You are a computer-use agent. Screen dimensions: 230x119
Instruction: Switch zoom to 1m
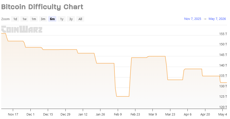(x=34, y=19)
